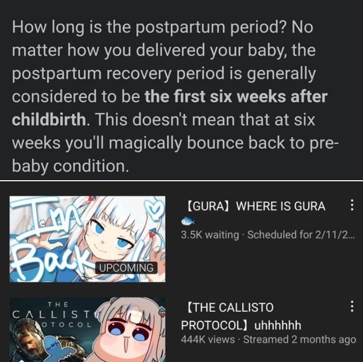Tap The Callisto Protocol logo text in the thumbnail
Screen dimensions: 363x362
coord(52,314)
